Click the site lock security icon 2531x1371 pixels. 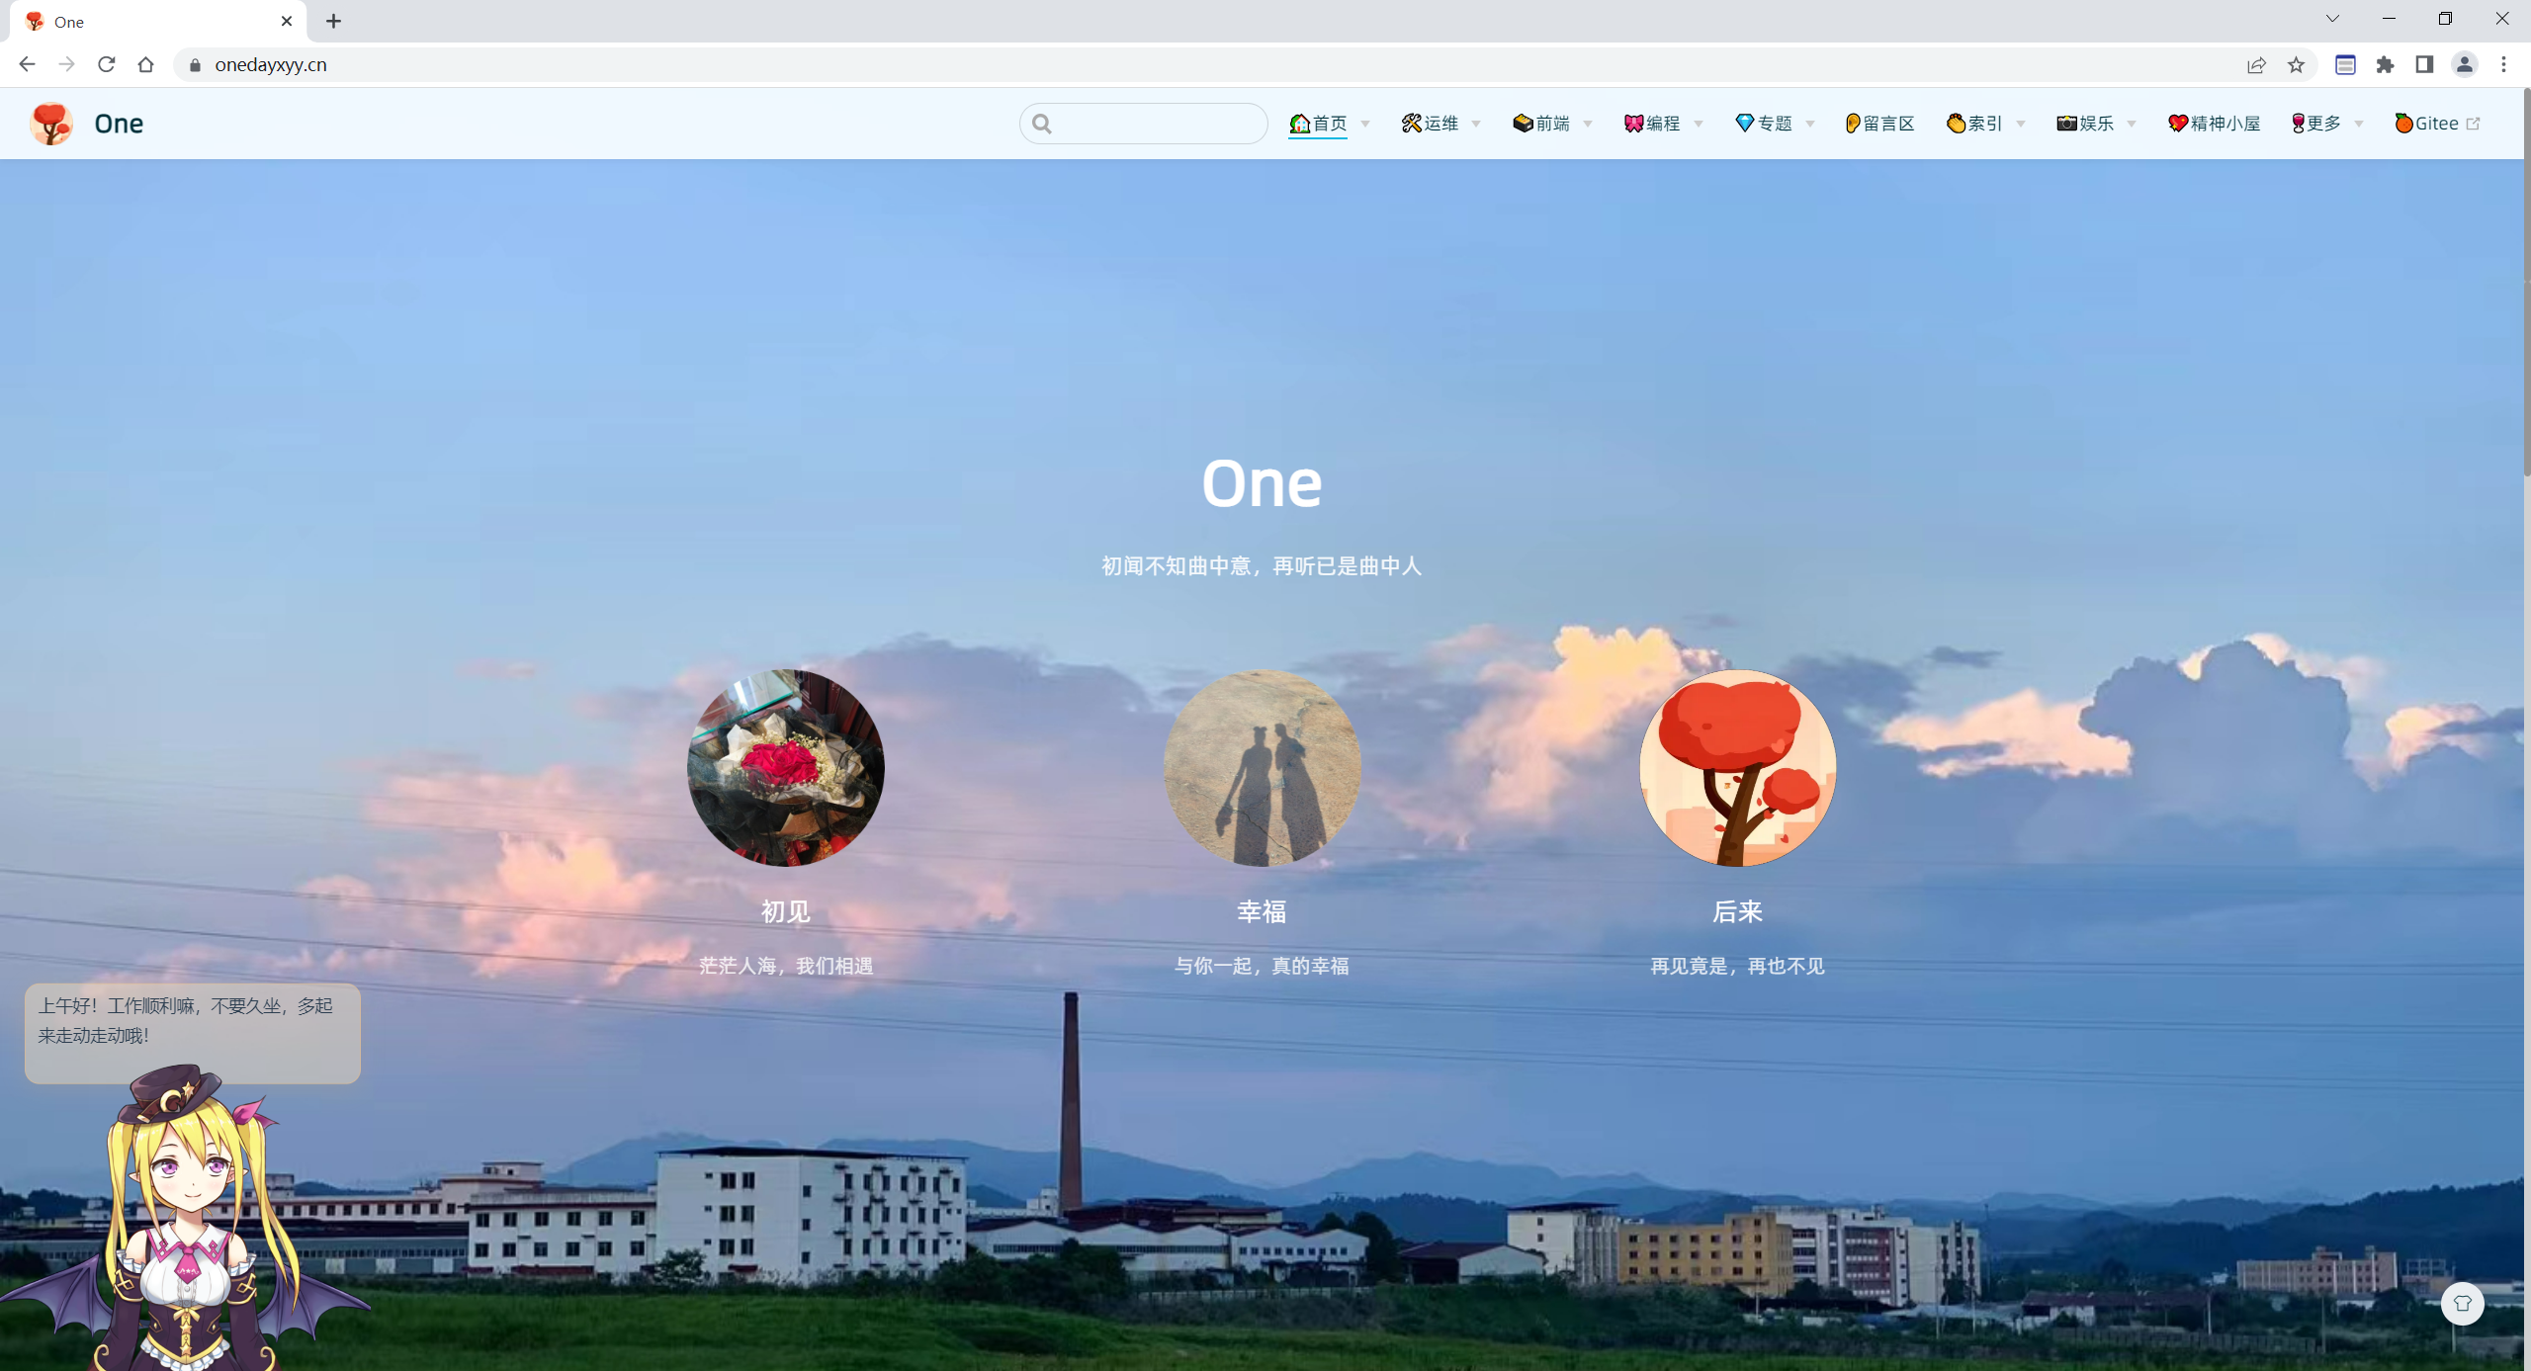(x=195, y=65)
